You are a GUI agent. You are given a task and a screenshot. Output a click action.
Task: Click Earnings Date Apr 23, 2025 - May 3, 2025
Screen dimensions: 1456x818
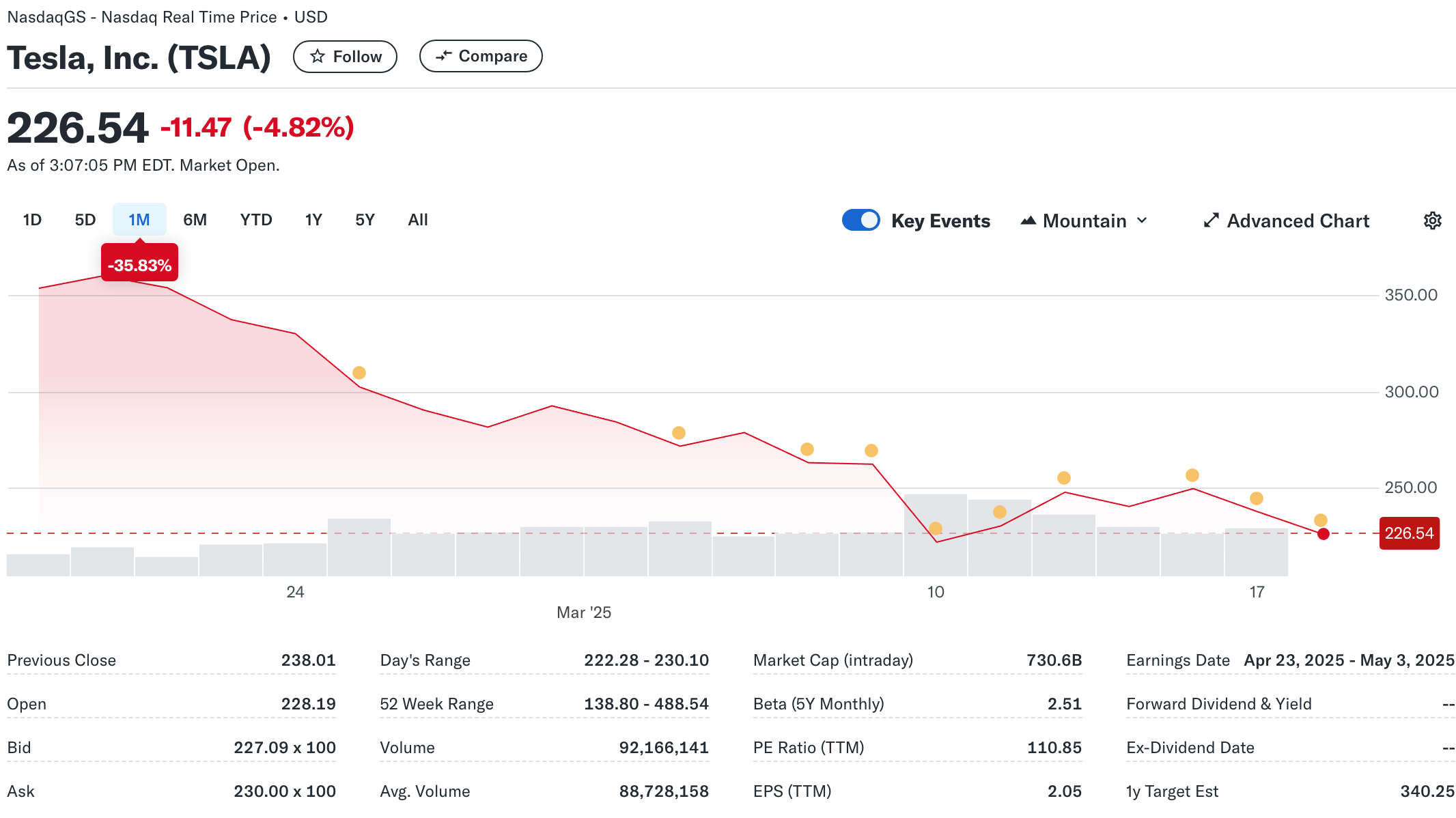tap(1349, 660)
